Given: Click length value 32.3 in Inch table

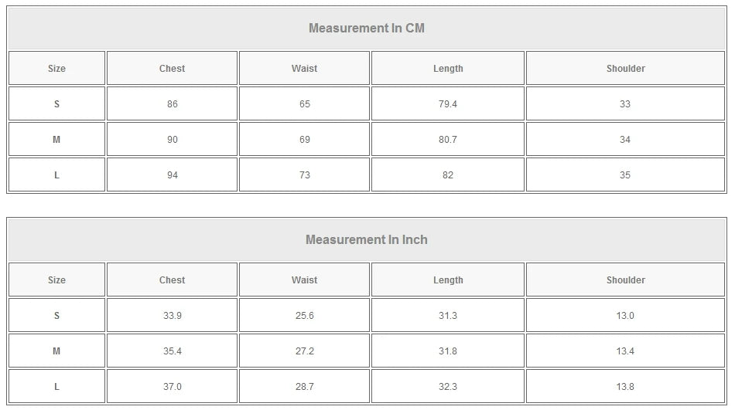Looking at the screenshot, I should point(448,387).
